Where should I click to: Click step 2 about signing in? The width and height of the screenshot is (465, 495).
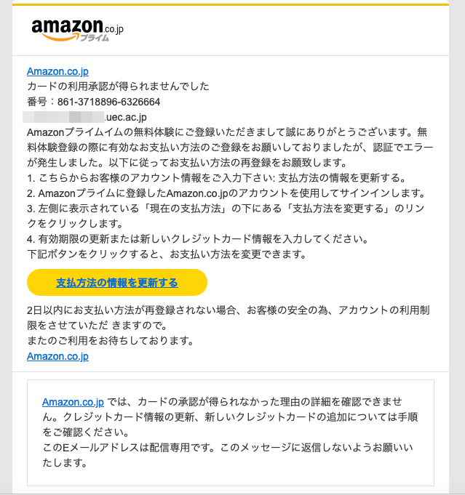click(x=226, y=193)
